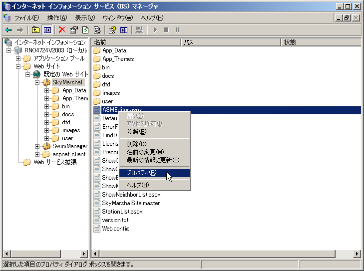Click left arrow of tree pane scrollbar
The height and width of the screenshot is (271, 364).
pyautogui.click(x=6, y=254)
